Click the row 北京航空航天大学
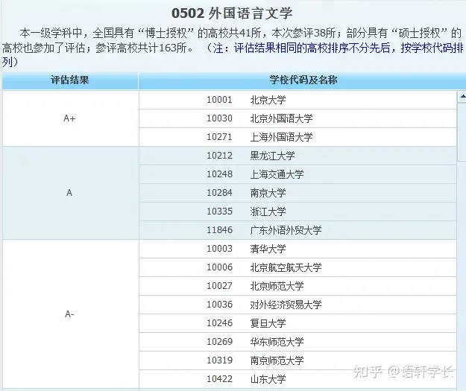 pos(297,267)
